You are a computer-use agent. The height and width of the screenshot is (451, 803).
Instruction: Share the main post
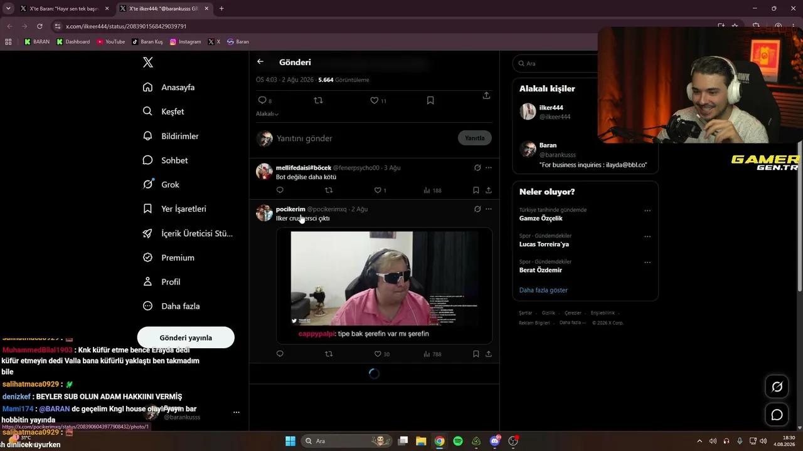point(486,95)
